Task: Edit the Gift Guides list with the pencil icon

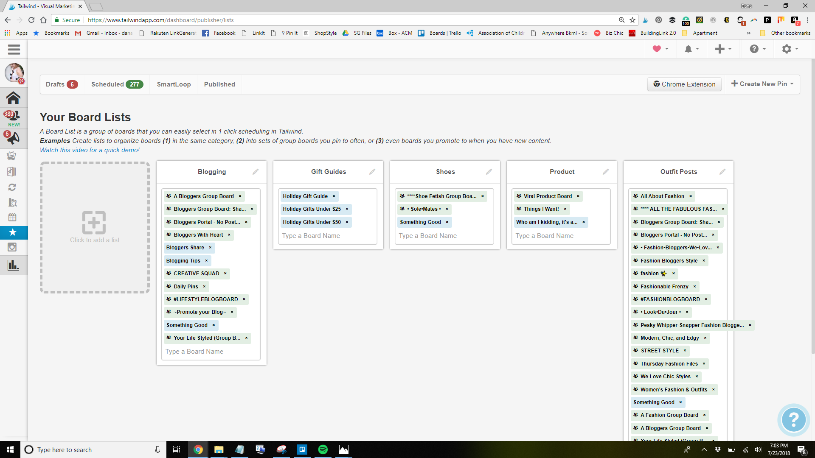Action: point(372,172)
